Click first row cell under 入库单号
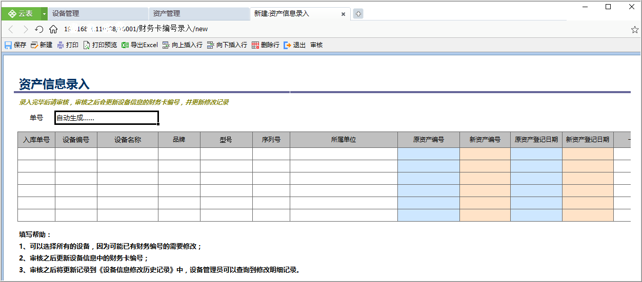The image size is (642, 282). coord(36,154)
